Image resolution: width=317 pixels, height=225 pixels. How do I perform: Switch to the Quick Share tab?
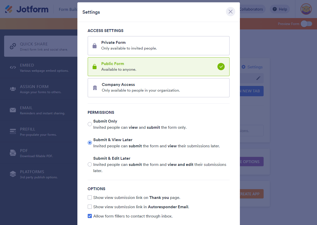point(39,46)
